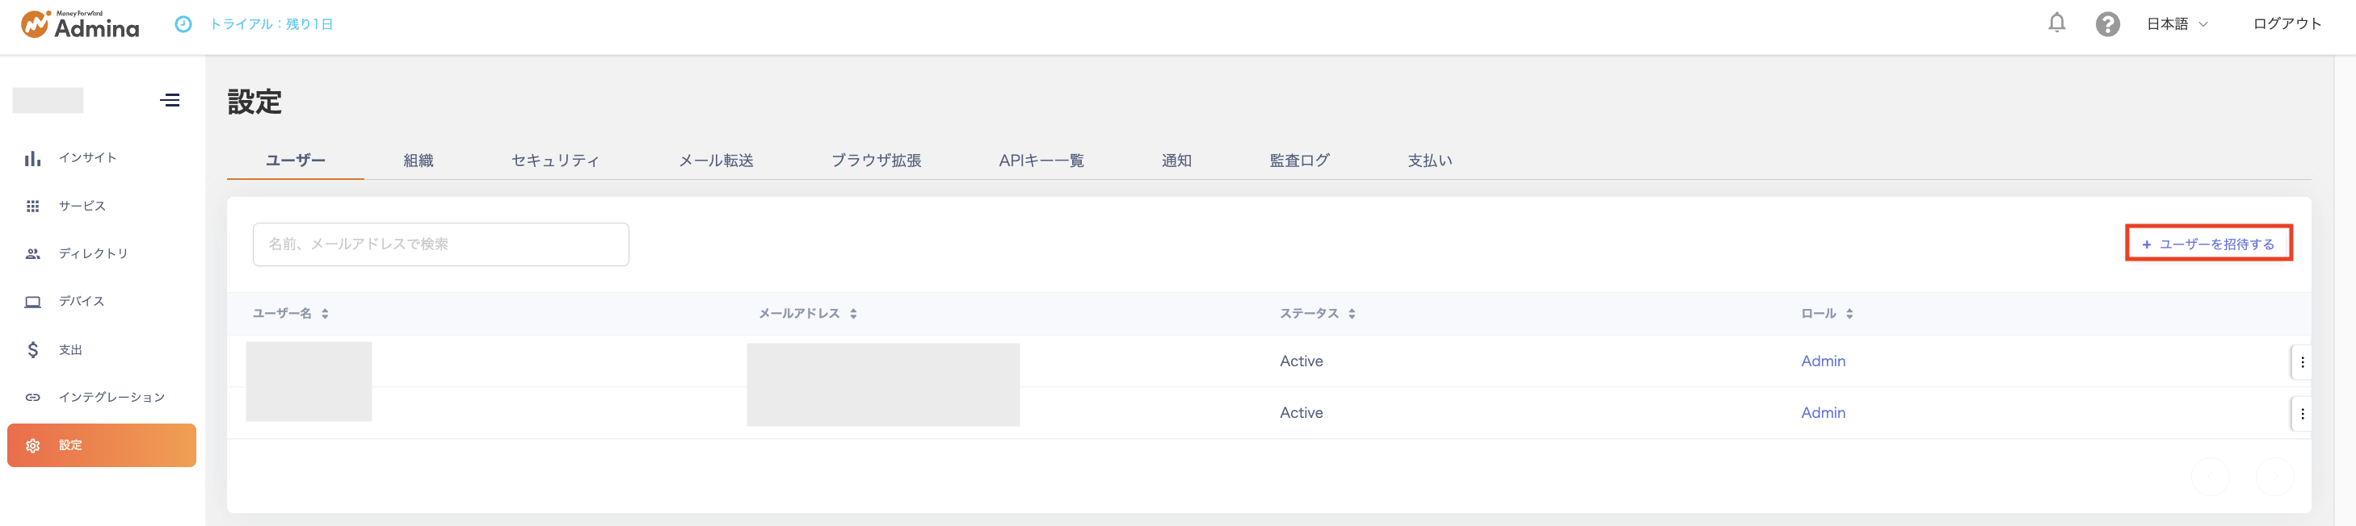Focus the name and email search field
The height and width of the screenshot is (526, 2356).
coord(441,244)
